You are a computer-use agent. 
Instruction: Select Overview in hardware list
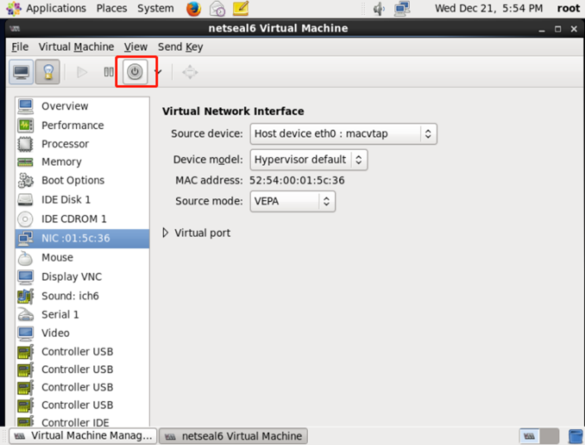pos(82,106)
